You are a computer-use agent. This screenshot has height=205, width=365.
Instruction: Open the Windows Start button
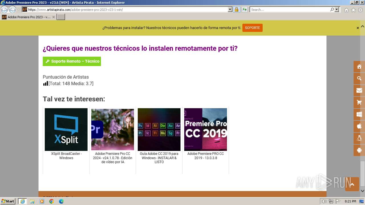pos(8,201)
